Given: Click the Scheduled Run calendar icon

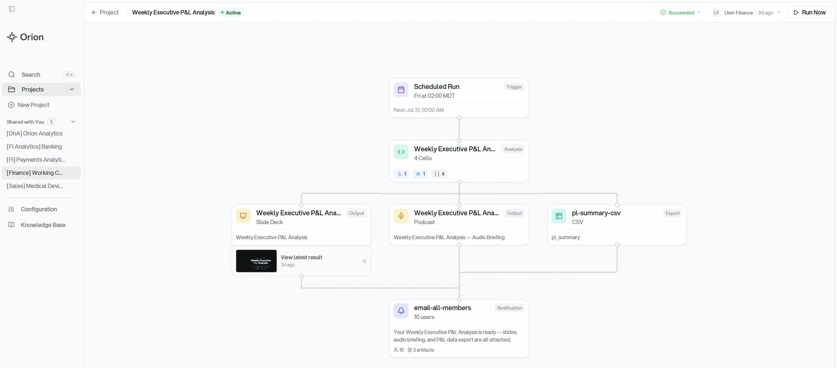Looking at the screenshot, I should (401, 90).
